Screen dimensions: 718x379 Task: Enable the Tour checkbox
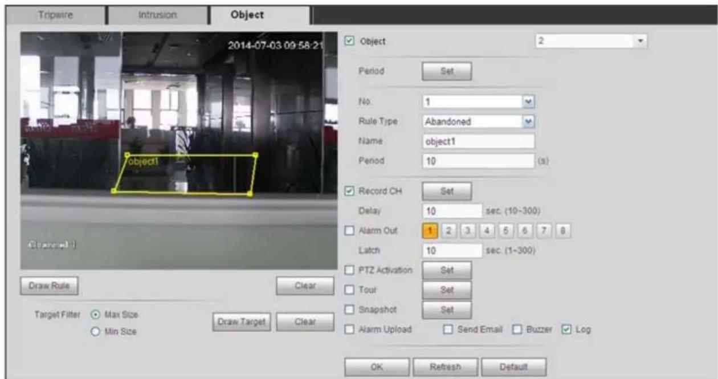[x=349, y=290]
